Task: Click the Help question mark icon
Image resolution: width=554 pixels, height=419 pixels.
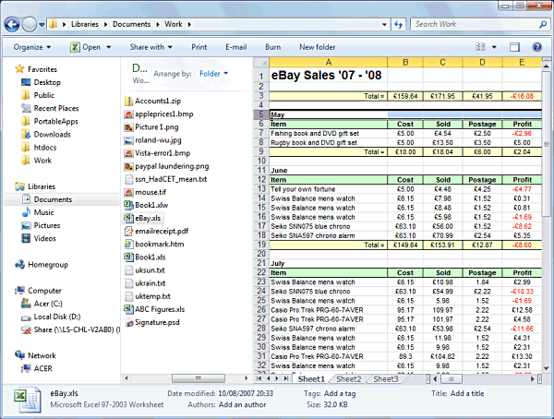Action: pos(536,47)
